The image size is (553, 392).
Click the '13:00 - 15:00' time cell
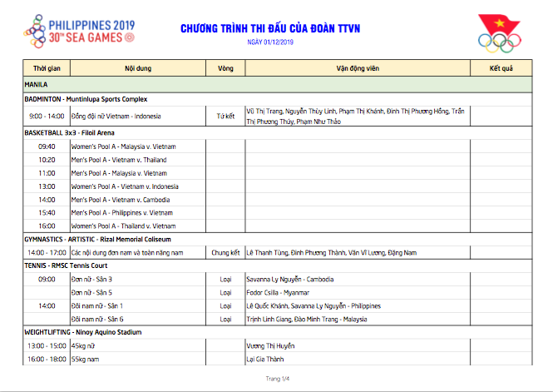[47, 346]
